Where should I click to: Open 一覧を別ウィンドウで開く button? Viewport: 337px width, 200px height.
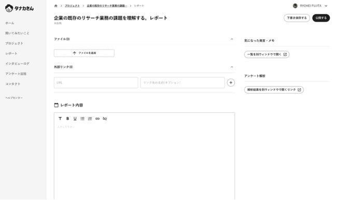tap(266, 54)
